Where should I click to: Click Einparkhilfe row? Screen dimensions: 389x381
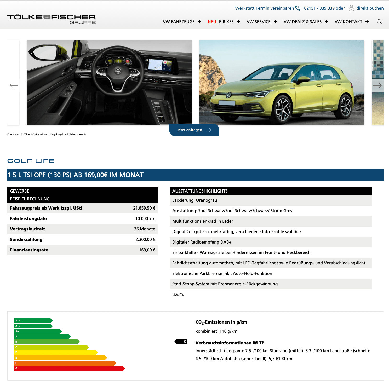271,253
